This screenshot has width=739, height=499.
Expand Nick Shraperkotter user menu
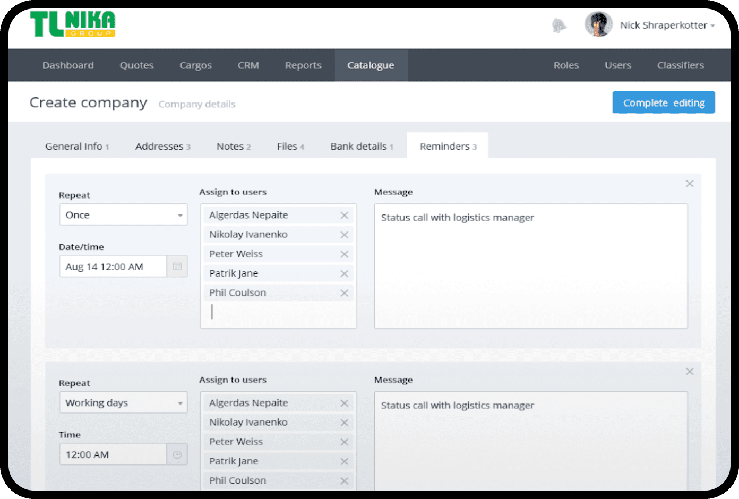667,25
